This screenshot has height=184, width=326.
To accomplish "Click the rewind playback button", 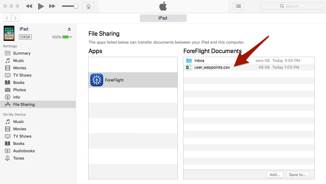I will coord(29,6).
